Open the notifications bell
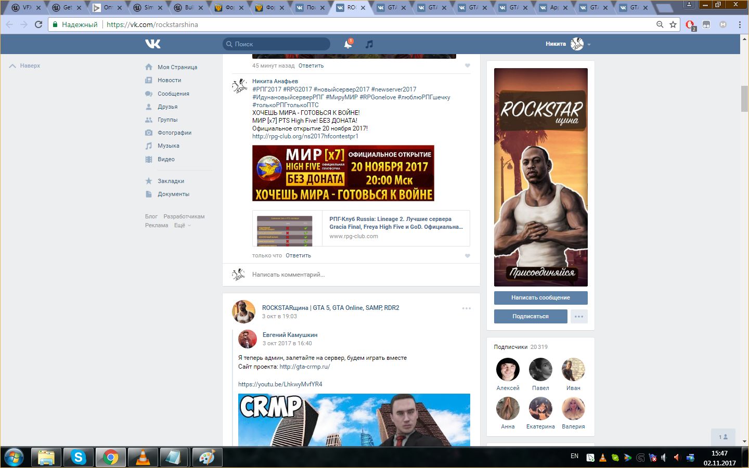Viewport: 749px width, 468px height. pyautogui.click(x=348, y=44)
